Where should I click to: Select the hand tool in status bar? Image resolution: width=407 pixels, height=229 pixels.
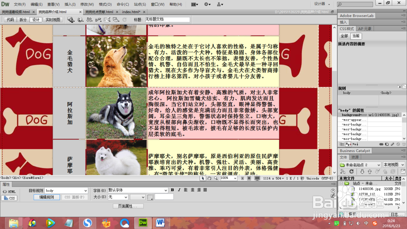tap(209, 178)
